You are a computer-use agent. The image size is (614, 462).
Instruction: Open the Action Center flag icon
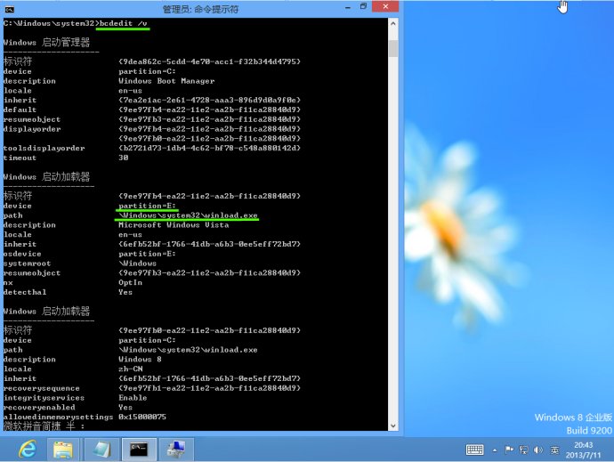point(509,450)
